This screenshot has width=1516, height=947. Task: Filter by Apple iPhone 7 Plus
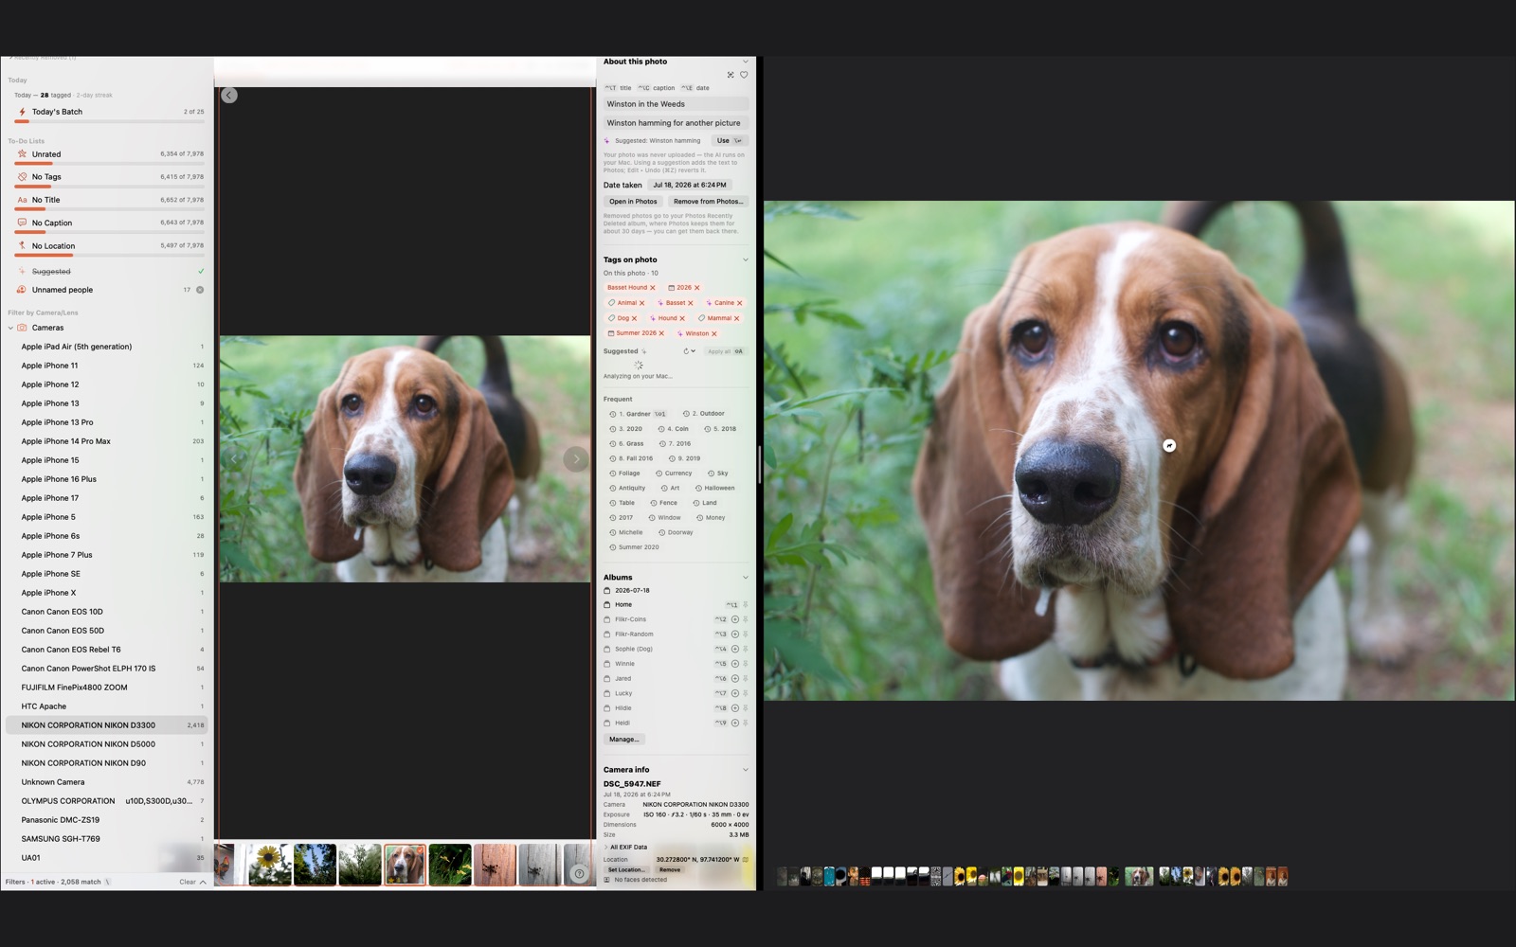click(106, 555)
